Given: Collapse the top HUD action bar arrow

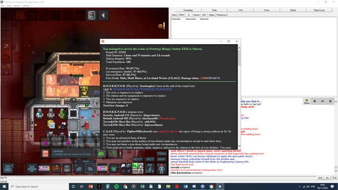Looking at the screenshot, I should [103, 15].
